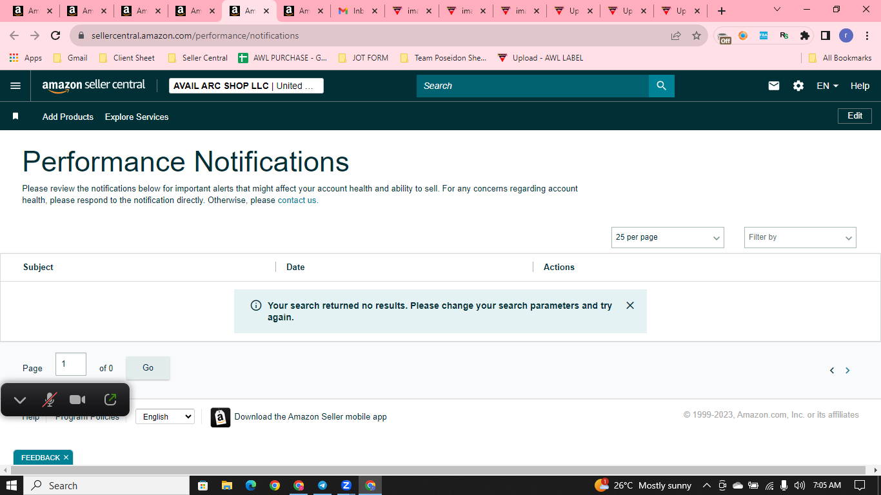The image size is (881, 495).
Task: Click the Go page button
Action: click(x=148, y=368)
